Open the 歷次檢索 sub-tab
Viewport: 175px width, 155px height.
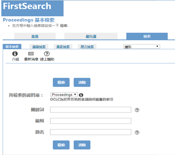click(87, 46)
